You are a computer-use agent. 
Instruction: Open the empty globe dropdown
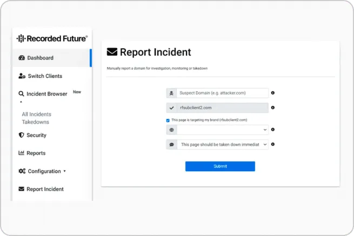click(223, 130)
